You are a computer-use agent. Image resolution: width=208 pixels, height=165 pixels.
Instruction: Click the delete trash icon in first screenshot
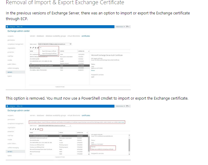pyautogui.click(x=35, y=48)
